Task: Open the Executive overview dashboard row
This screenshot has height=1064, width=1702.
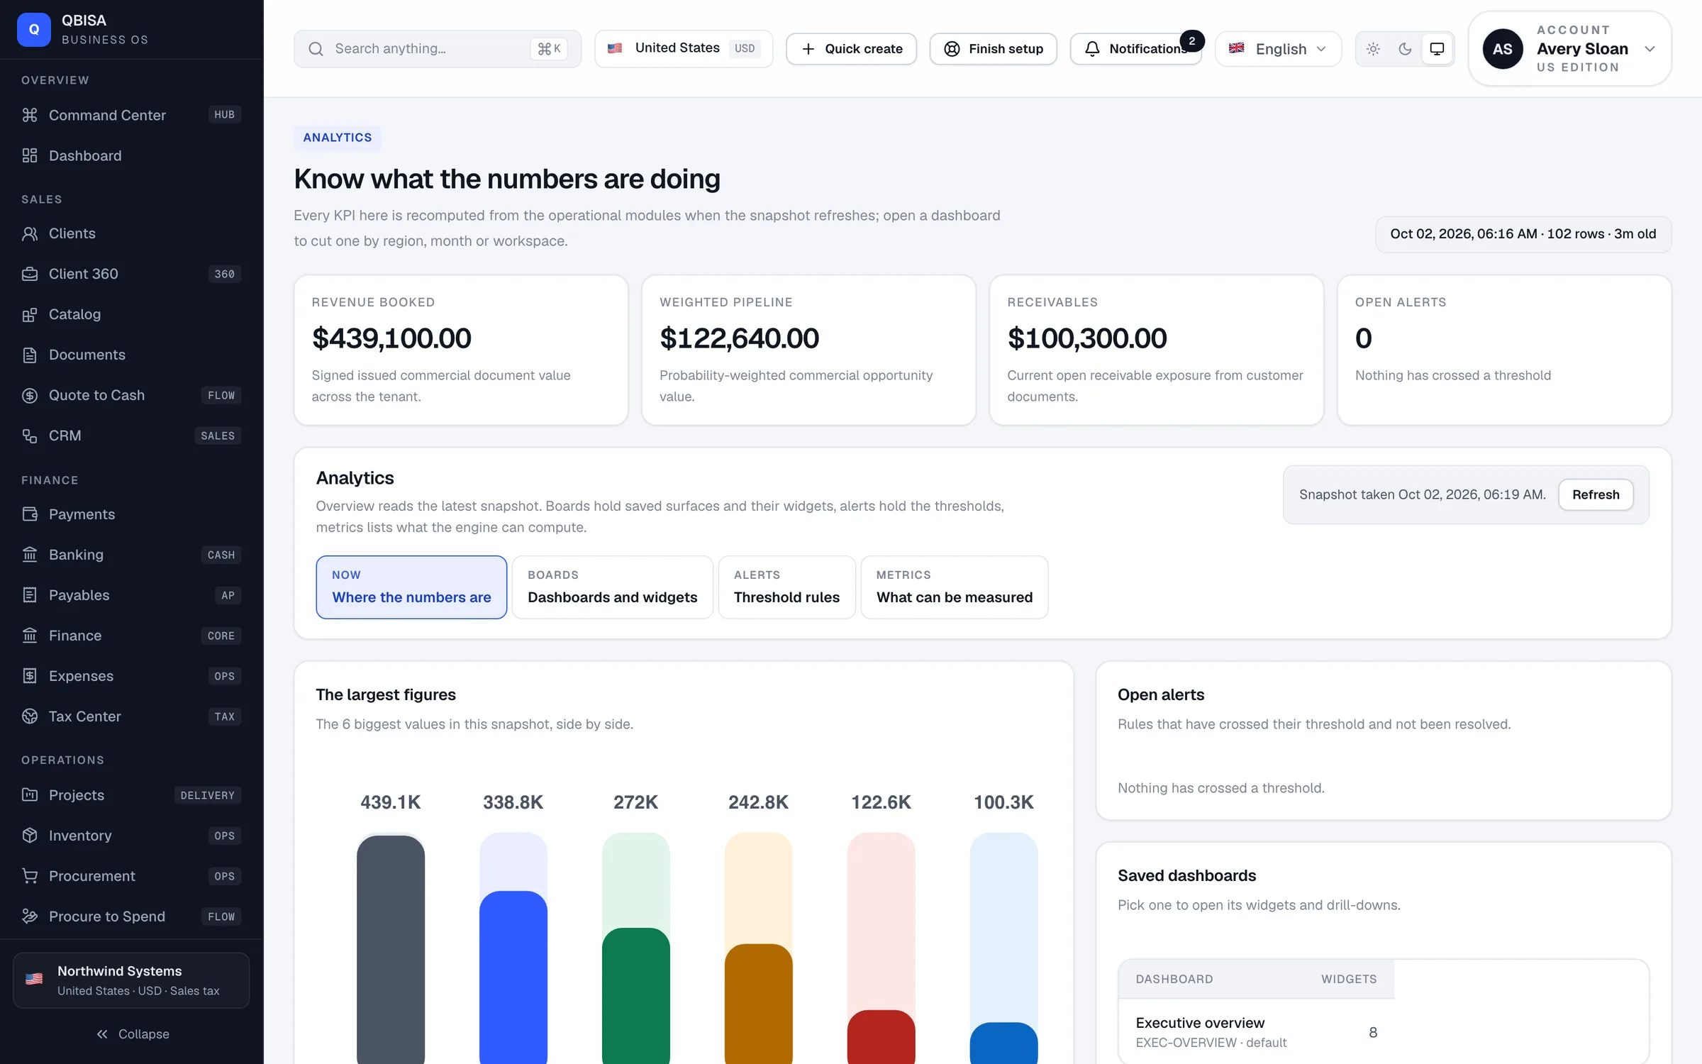Action: click(1256, 1032)
